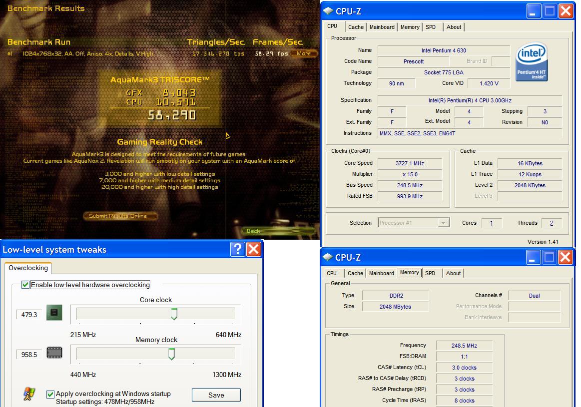Click the Core Speed value 3727.1 MHz
Image resolution: width=581 pixels, height=407 pixels.
coord(410,163)
